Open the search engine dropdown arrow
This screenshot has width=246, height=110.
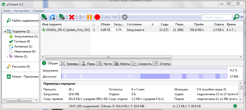click(242, 17)
